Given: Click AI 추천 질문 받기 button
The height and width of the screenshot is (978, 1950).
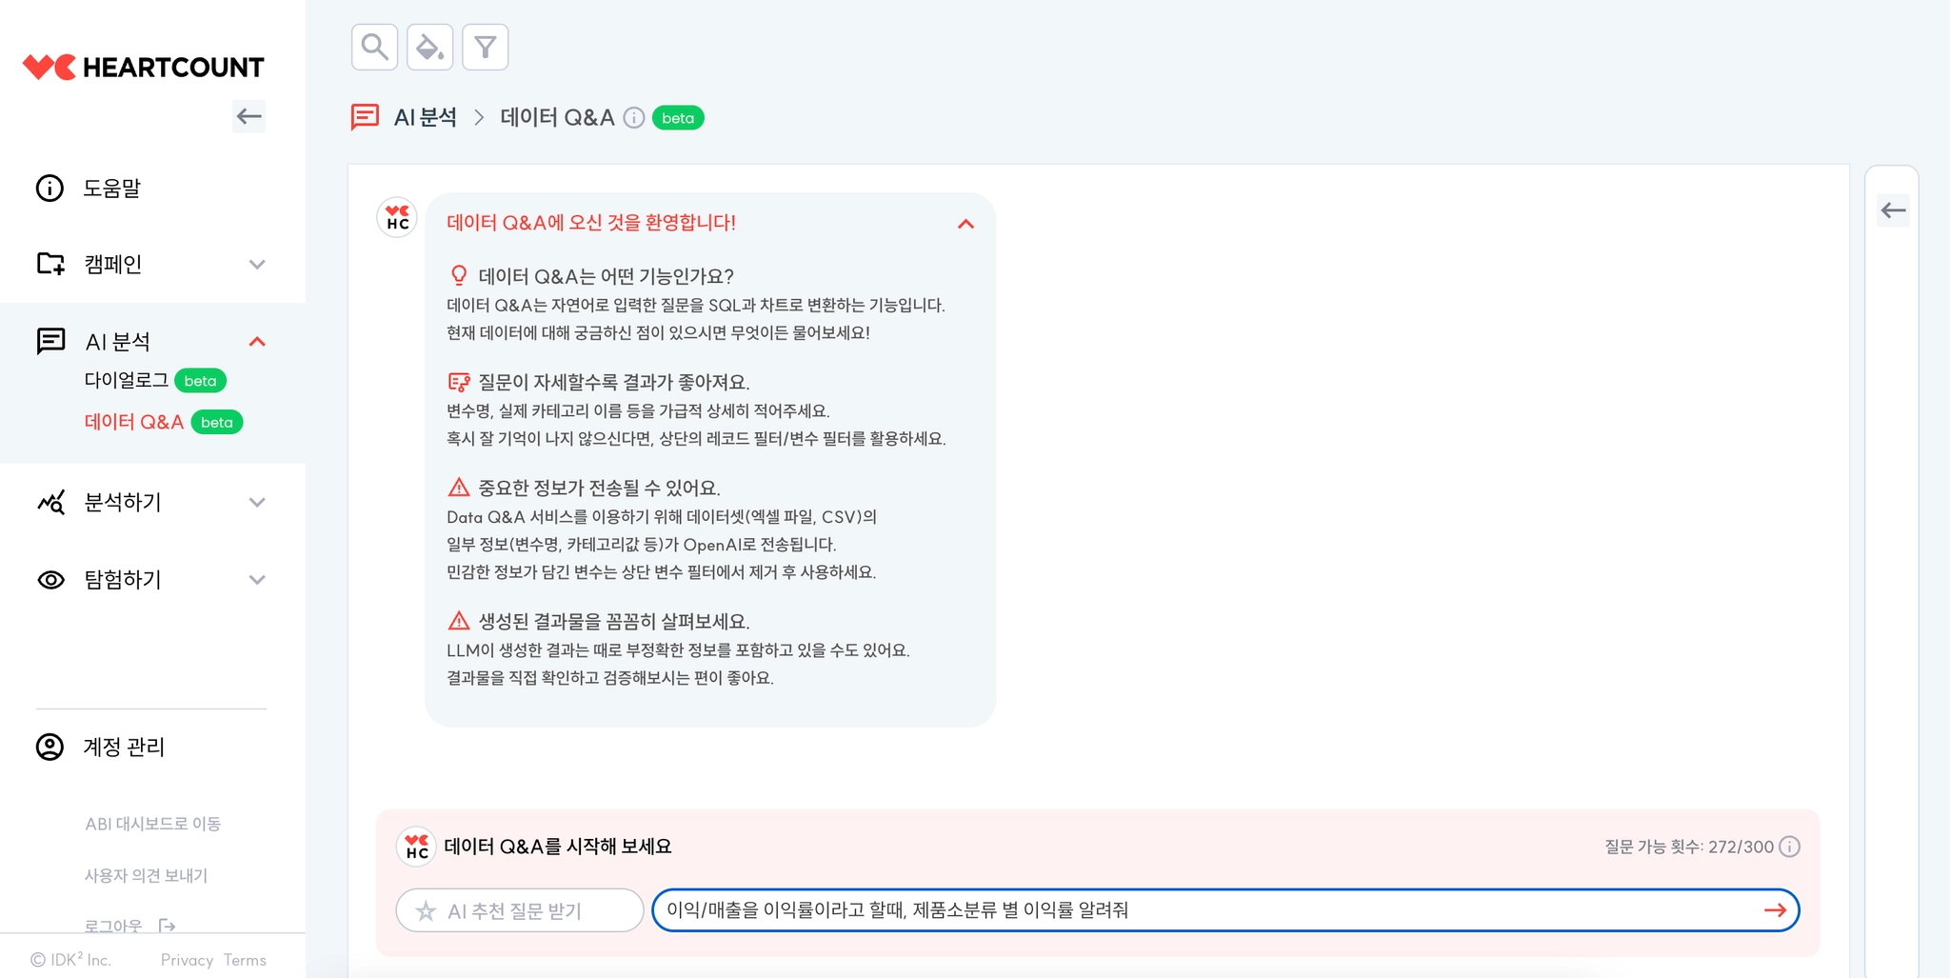Looking at the screenshot, I should 520,910.
